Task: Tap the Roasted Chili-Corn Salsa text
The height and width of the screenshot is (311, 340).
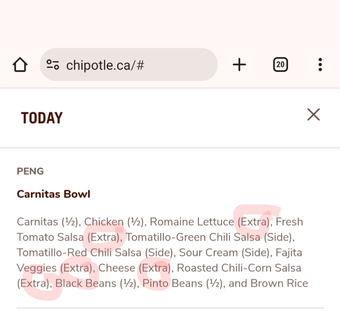Action: pyautogui.click(x=239, y=268)
